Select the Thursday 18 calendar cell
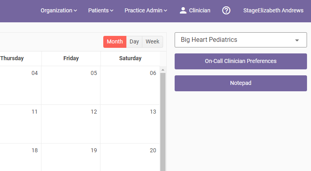The image size is (311, 171). 20,157
